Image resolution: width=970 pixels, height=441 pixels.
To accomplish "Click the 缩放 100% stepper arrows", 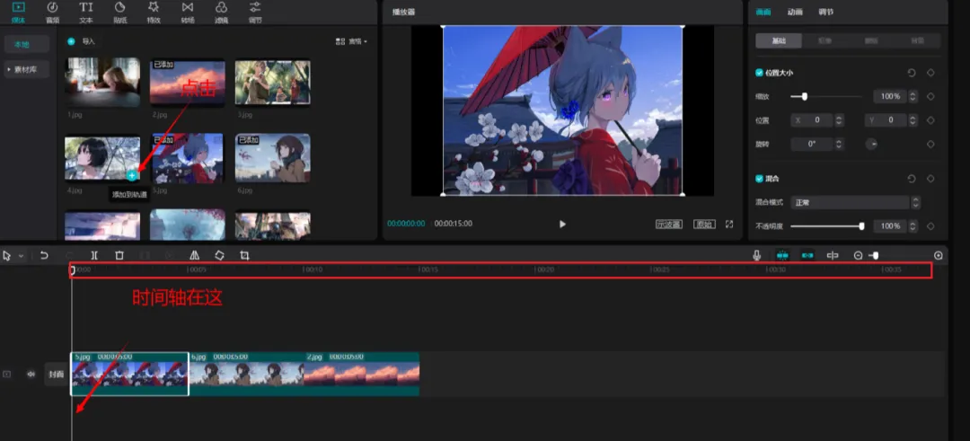I will point(913,96).
